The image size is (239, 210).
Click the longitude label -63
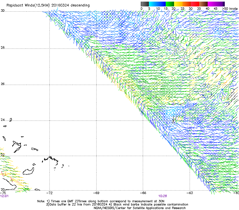coord(190,193)
